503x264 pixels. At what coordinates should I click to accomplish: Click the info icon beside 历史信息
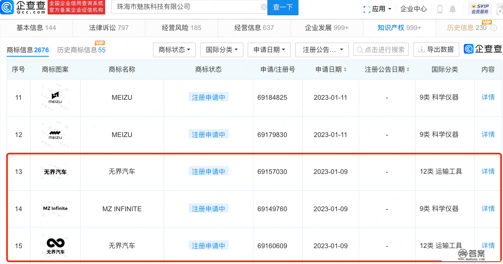click(494, 28)
